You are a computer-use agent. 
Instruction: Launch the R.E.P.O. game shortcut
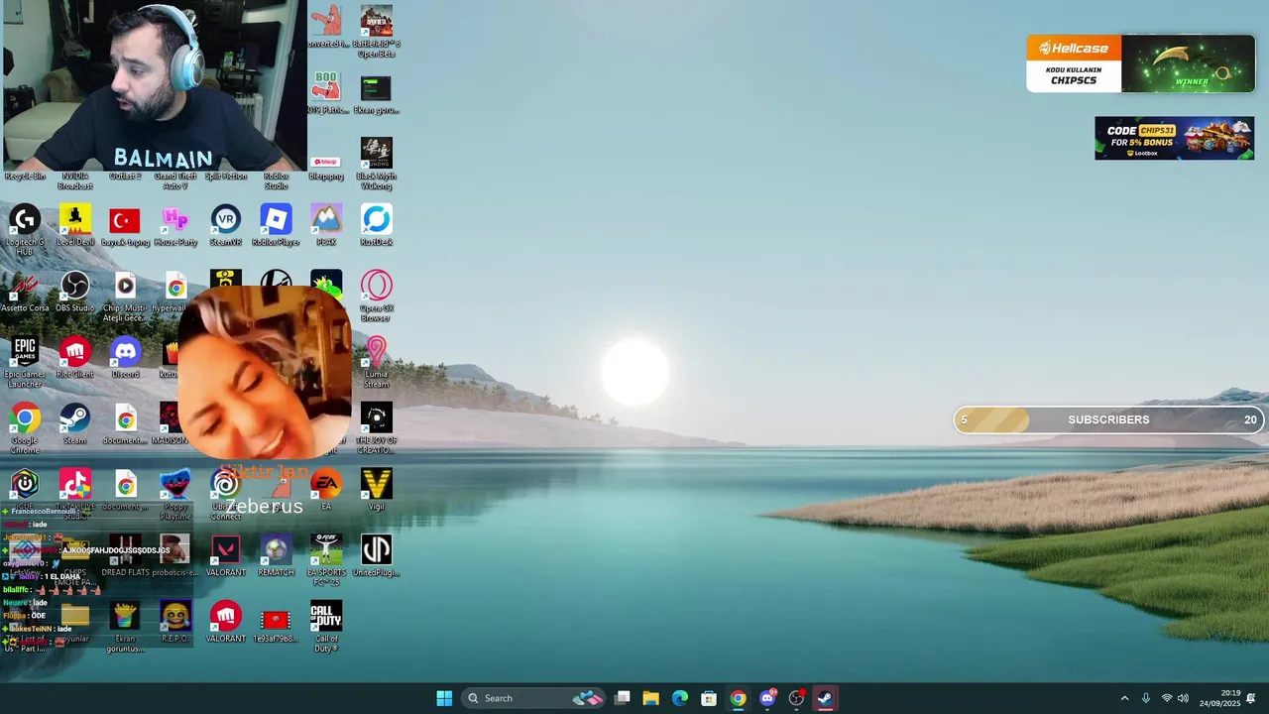pos(175,622)
